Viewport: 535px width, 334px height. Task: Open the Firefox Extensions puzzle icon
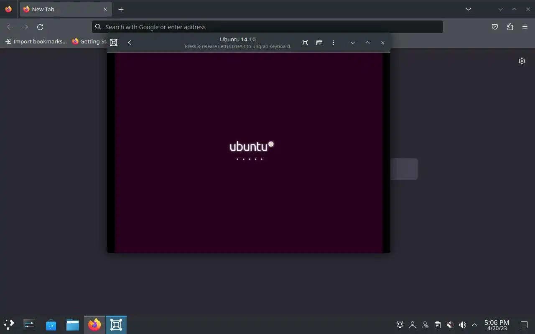(510, 27)
